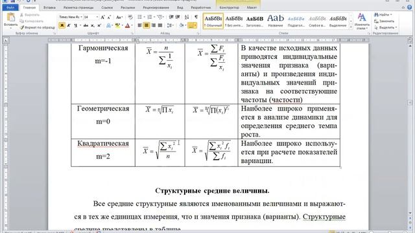Image resolution: width=415 pixels, height=233 pixels.
Task: Toggle Underline (Ч) formatting
Action: tap(75, 25)
